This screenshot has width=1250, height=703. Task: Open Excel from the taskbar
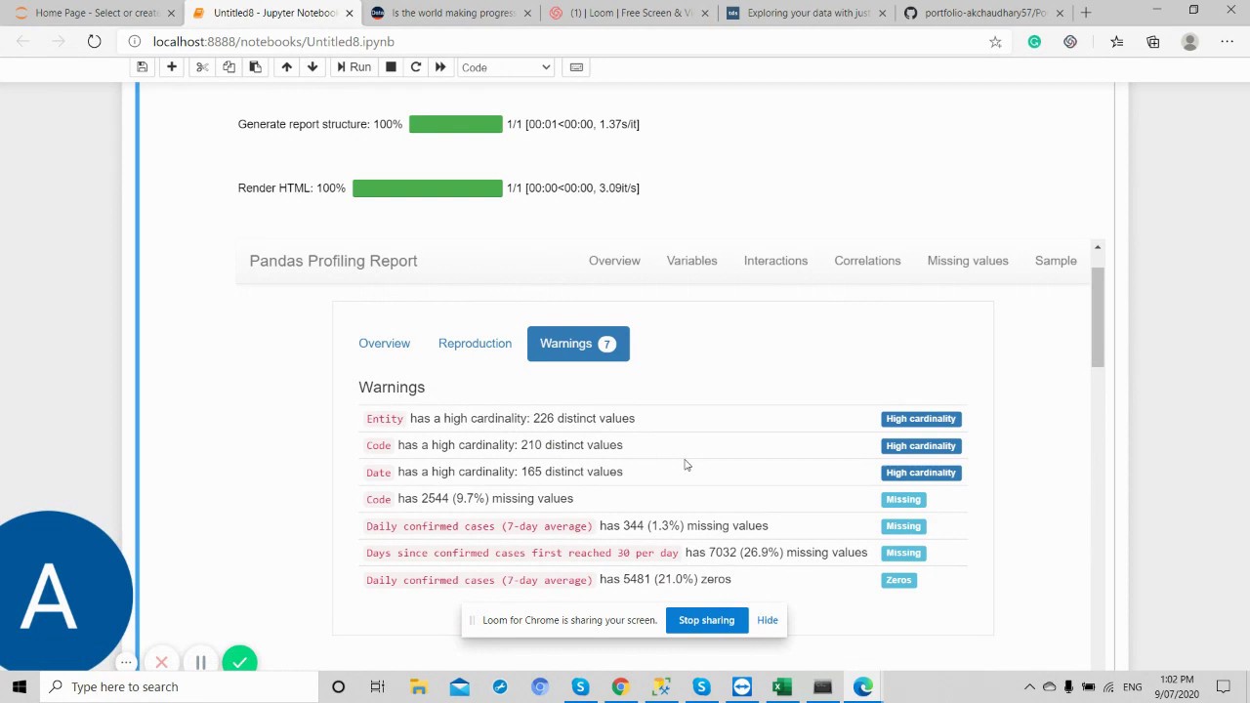(x=781, y=686)
